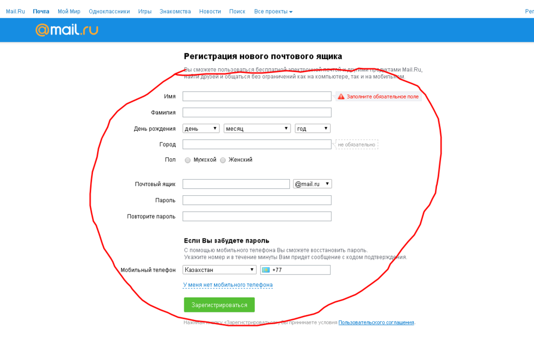Click the Имя input field
The height and width of the screenshot is (344, 534).
click(257, 97)
